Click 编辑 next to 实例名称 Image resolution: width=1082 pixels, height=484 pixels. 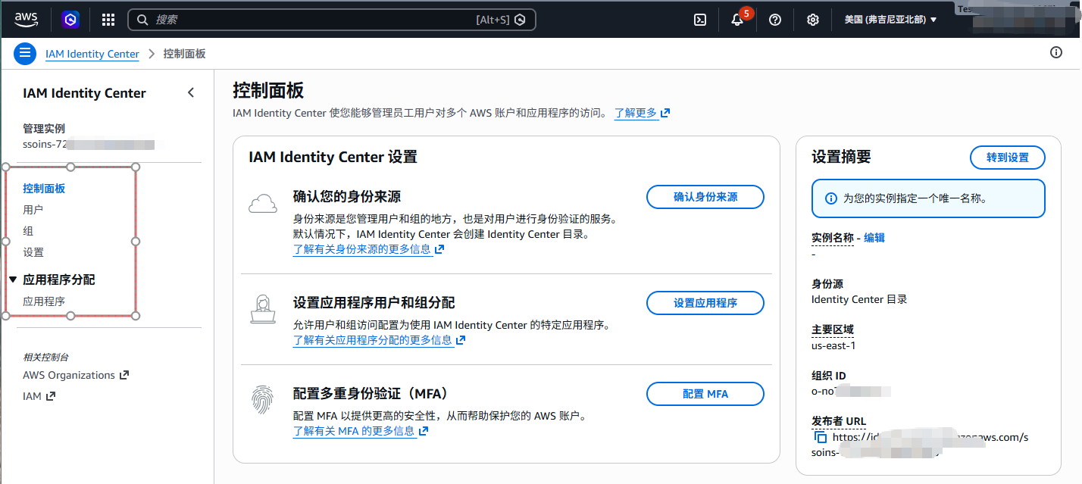[874, 238]
